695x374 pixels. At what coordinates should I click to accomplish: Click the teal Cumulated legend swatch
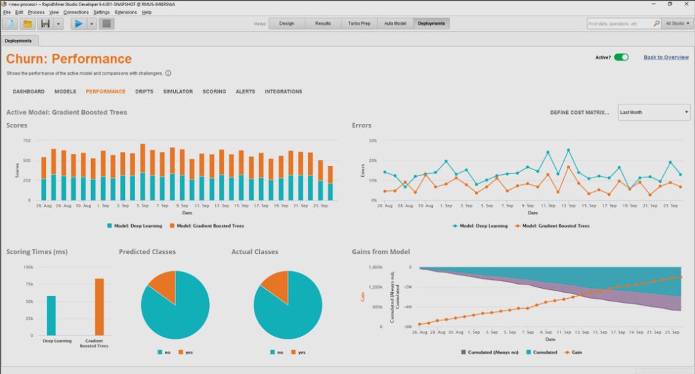(528, 352)
